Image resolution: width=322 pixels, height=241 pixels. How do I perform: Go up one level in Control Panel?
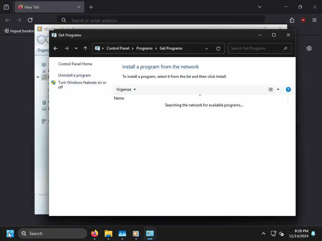click(x=86, y=48)
